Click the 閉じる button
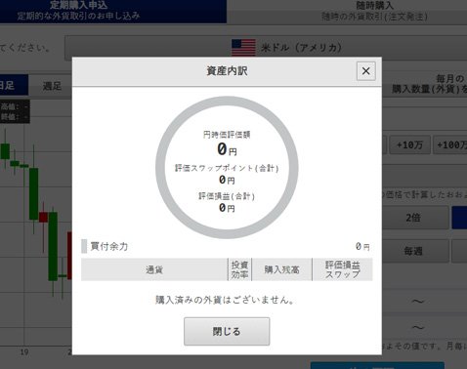Screen dimensions: 467x369 click(x=227, y=331)
